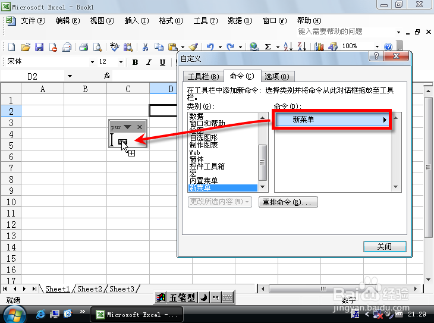This screenshot has width=434, height=323.
Task: Open Excel Help question mark icon
Action: click(x=388, y=47)
